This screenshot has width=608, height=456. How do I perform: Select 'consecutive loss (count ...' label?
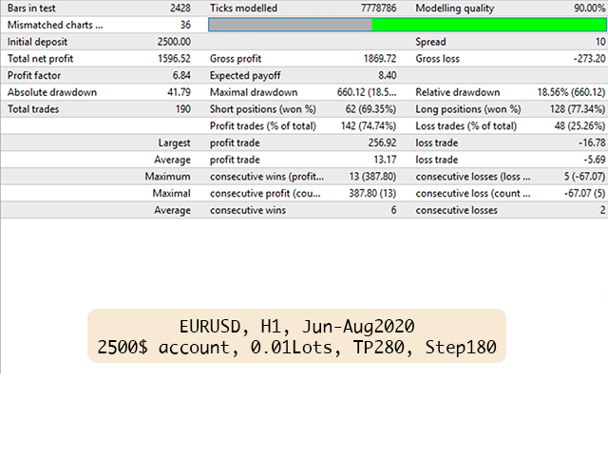point(473,193)
